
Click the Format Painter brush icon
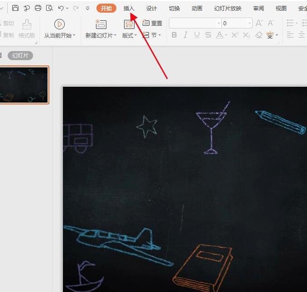click(27, 24)
